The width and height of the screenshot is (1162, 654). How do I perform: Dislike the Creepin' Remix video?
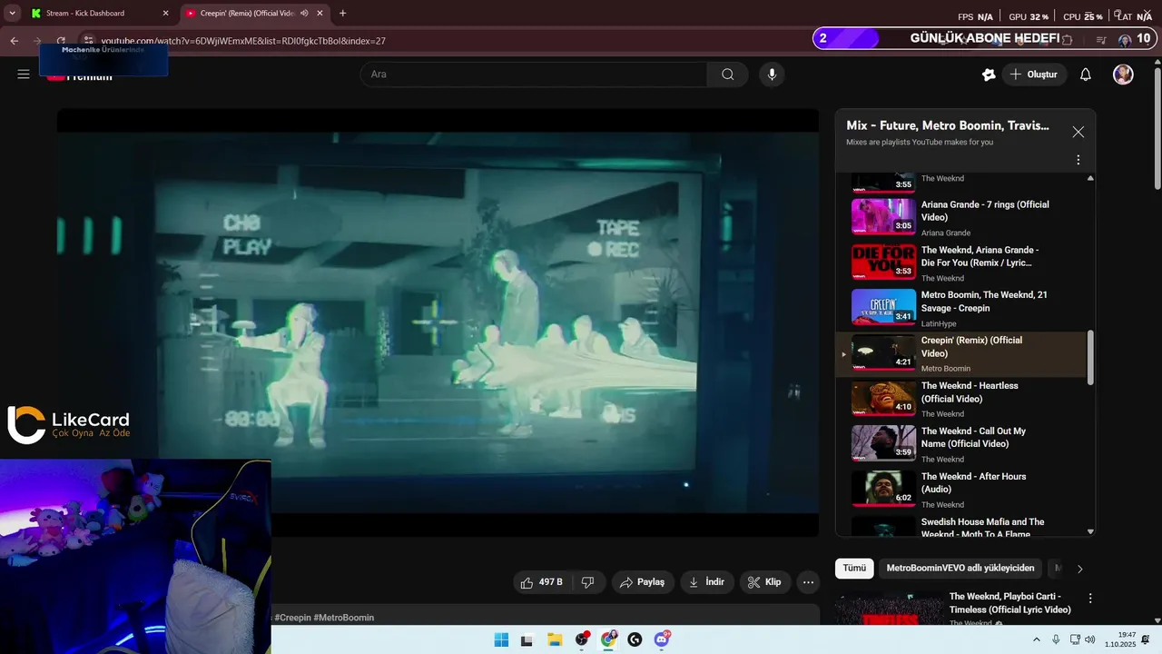(x=587, y=582)
